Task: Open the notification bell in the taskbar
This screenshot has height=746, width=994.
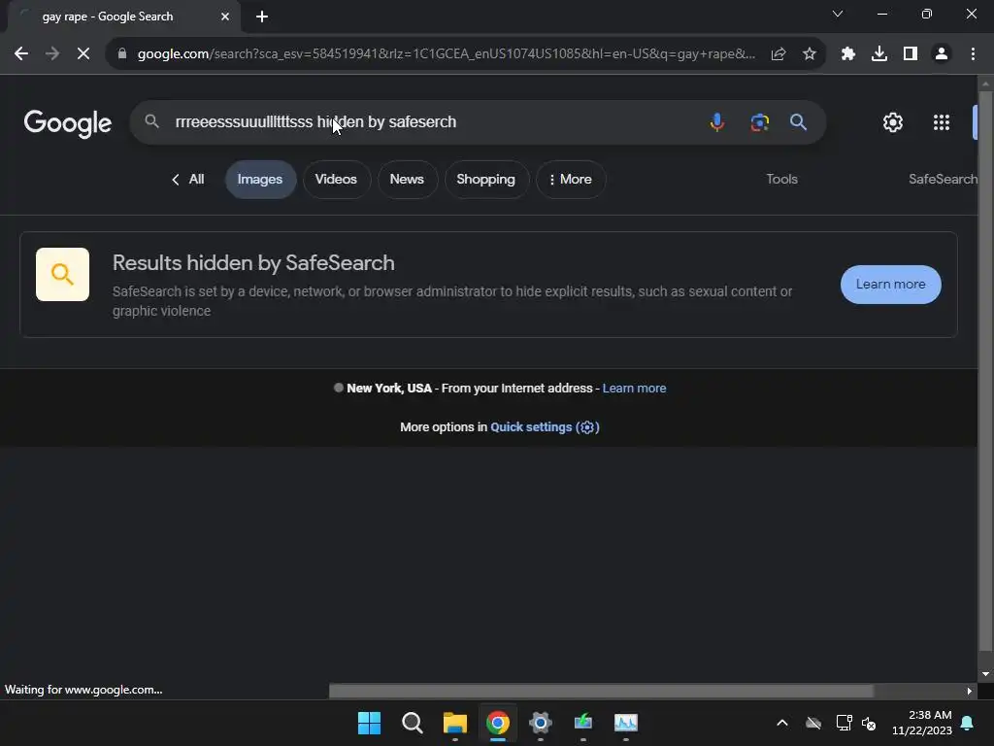Action: [x=968, y=723]
